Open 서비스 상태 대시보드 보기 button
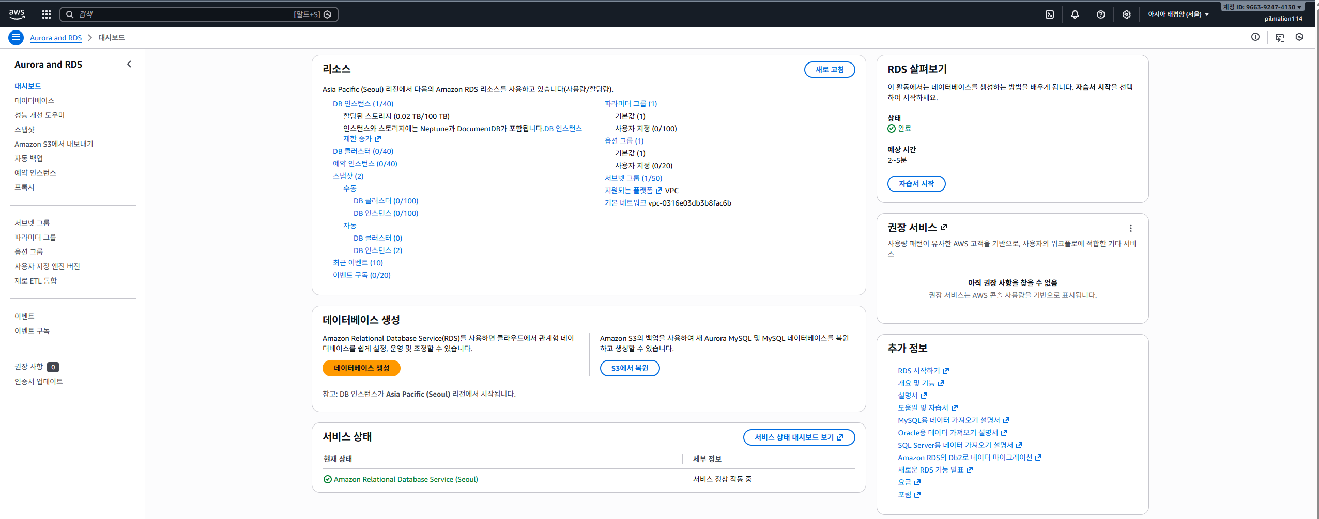The height and width of the screenshot is (519, 1319). (x=799, y=437)
